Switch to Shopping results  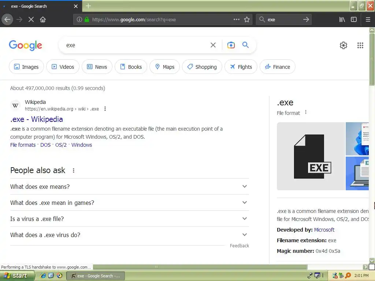202,67
